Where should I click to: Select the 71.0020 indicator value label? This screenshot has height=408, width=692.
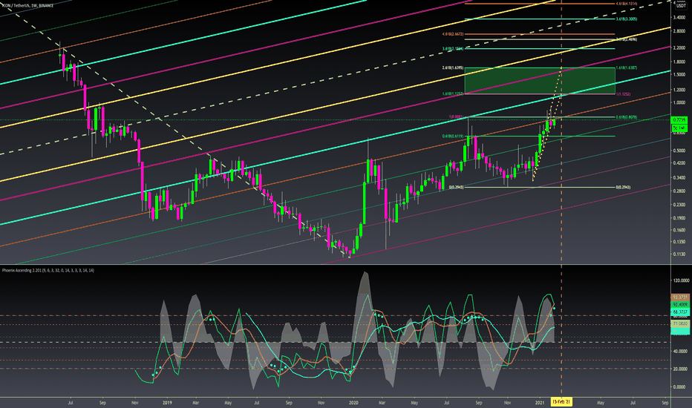coord(679,323)
